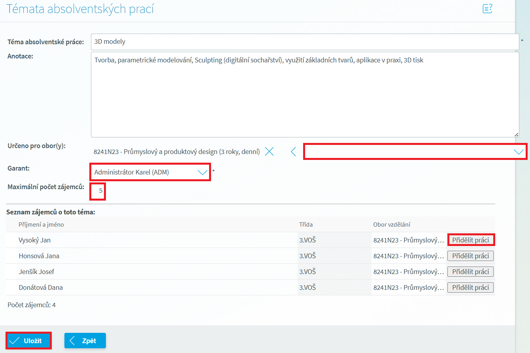
Task: Click the left arrow next to field selector
Action: tap(293, 152)
